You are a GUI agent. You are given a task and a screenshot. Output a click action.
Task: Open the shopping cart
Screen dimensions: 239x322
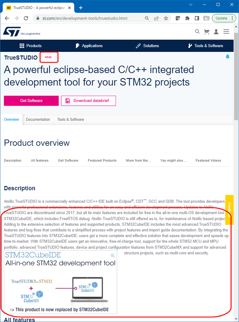207,32
